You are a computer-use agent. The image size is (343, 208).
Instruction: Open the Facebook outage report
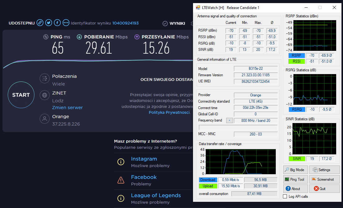coord(144,177)
